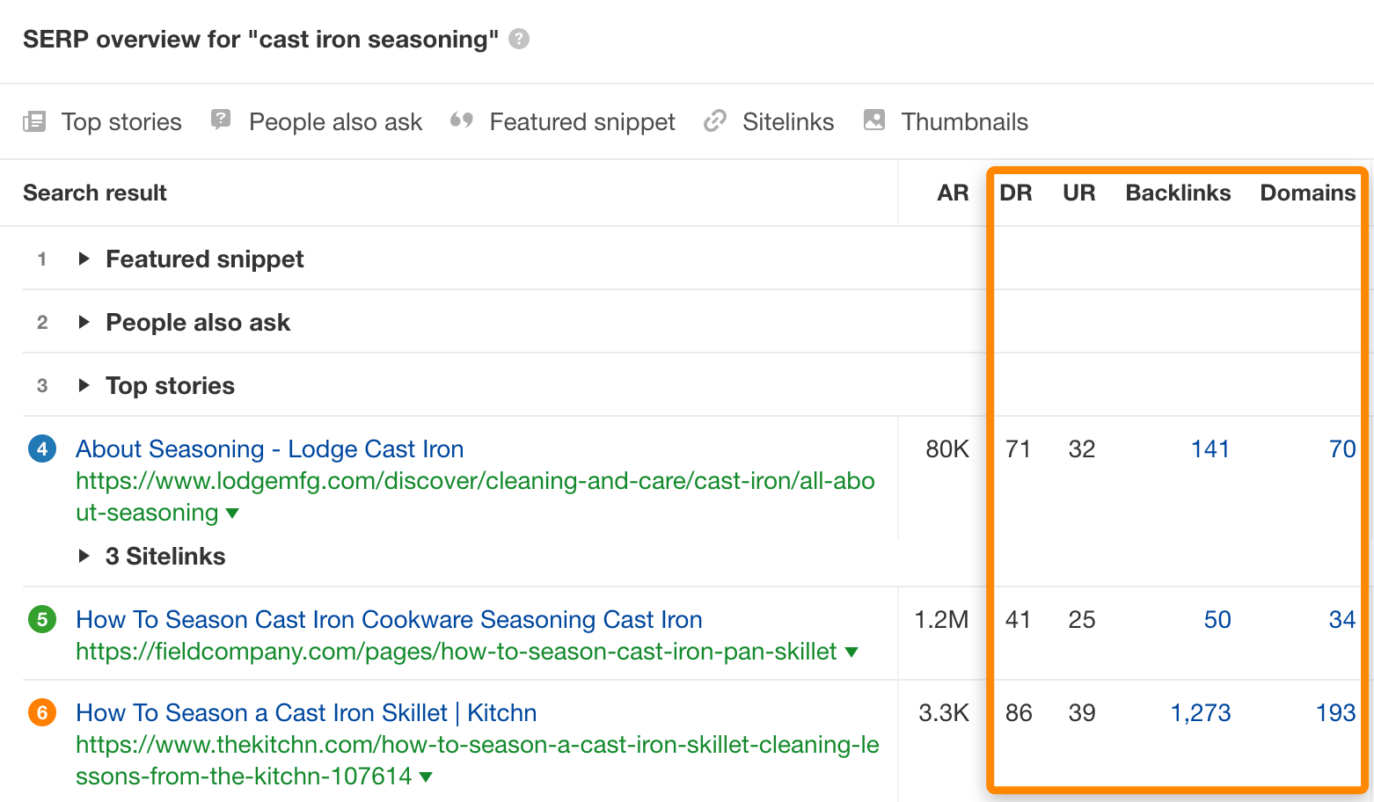Click the Domains column header
This screenshot has height=802, width=1374.
tap(1307, 193)
